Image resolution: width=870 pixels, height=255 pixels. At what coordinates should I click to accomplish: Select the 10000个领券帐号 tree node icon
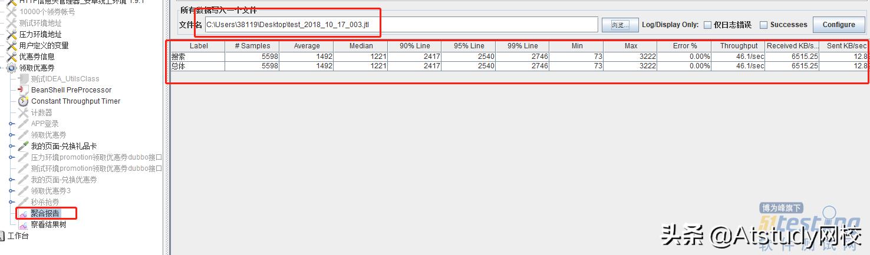point(11,12)
